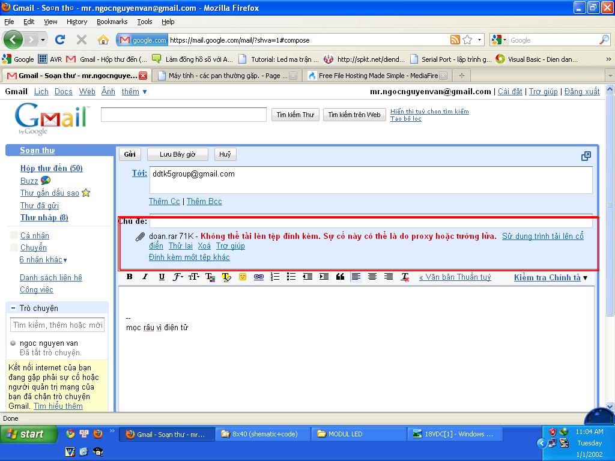Click the Gmail search input field

tap(184, 115)
